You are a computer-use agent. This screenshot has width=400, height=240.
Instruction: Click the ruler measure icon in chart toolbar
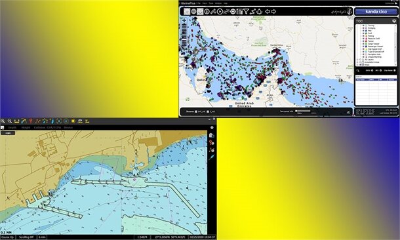(x=17, y=121)
